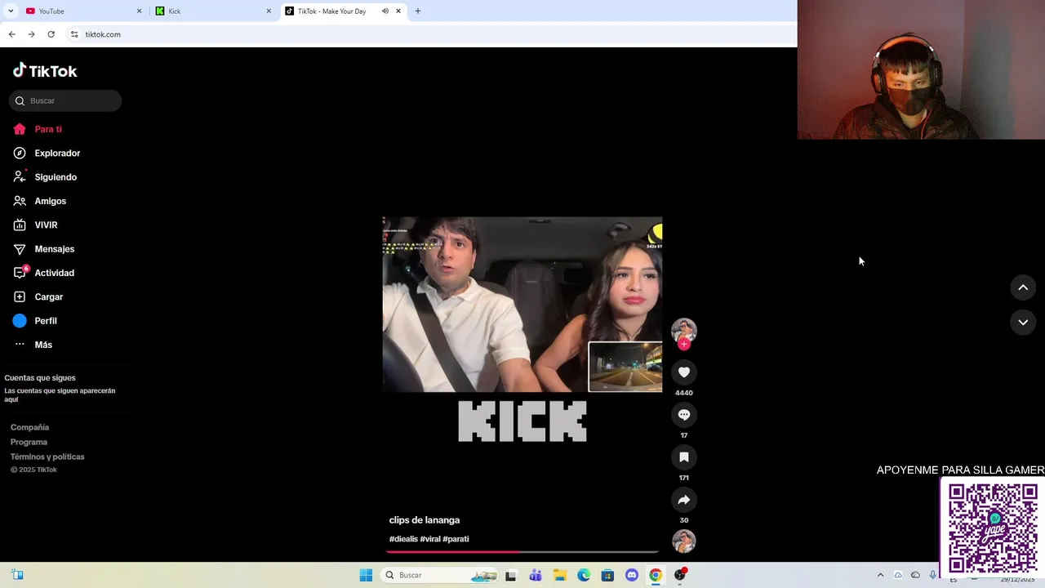Mute the TikTok tab audio icon
Viewport: 1045px width, 588px height.
(x=385, y=11)
